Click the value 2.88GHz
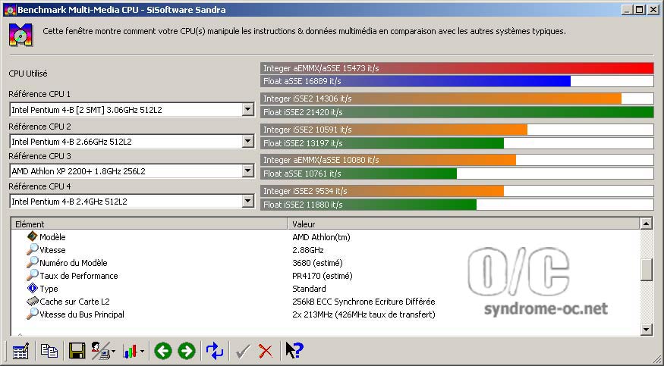The height and width of the screenshot is (366, 664). click(308, 250)
